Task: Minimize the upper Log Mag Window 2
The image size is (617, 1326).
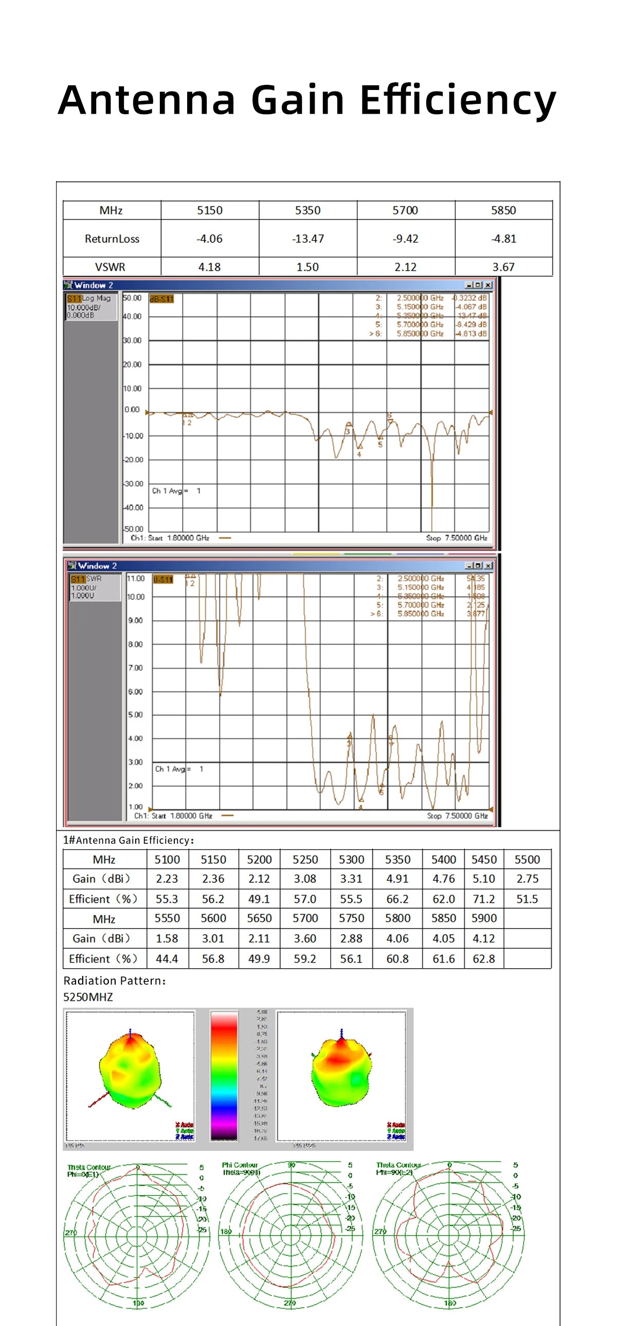Action: coord(469,285)
